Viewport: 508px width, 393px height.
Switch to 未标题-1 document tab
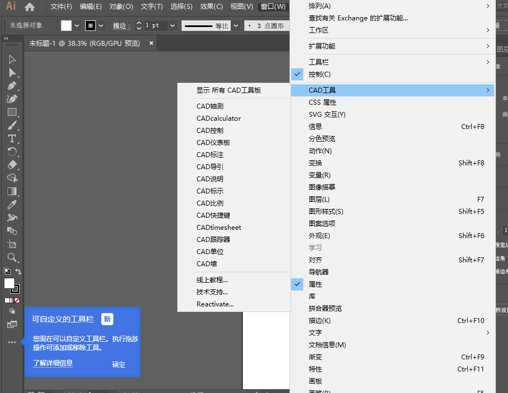tap(85, 44)
